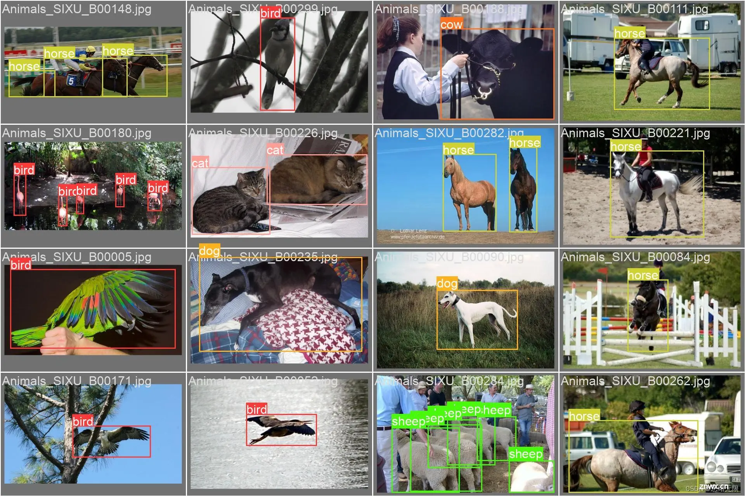Open the show jumping horse thumbnail B00084
This screenshot has width=745, height=496.
(x=652, y=310)
